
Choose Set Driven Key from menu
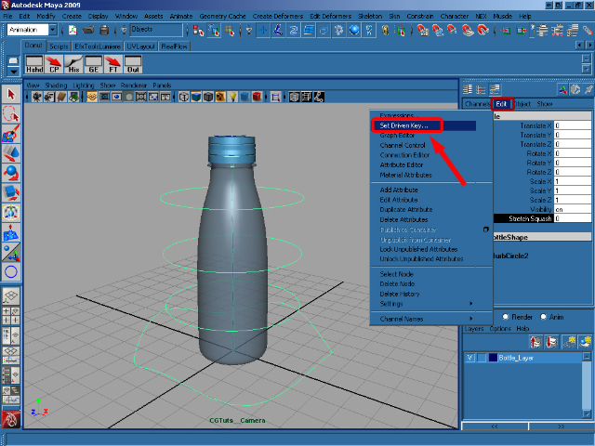[x=409, y=125]
